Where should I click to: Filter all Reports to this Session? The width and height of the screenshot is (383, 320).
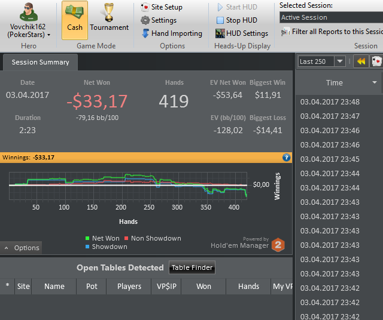pos(332,32)
